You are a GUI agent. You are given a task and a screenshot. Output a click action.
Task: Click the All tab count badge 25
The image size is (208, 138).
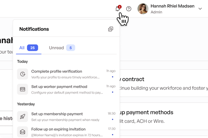32,48
